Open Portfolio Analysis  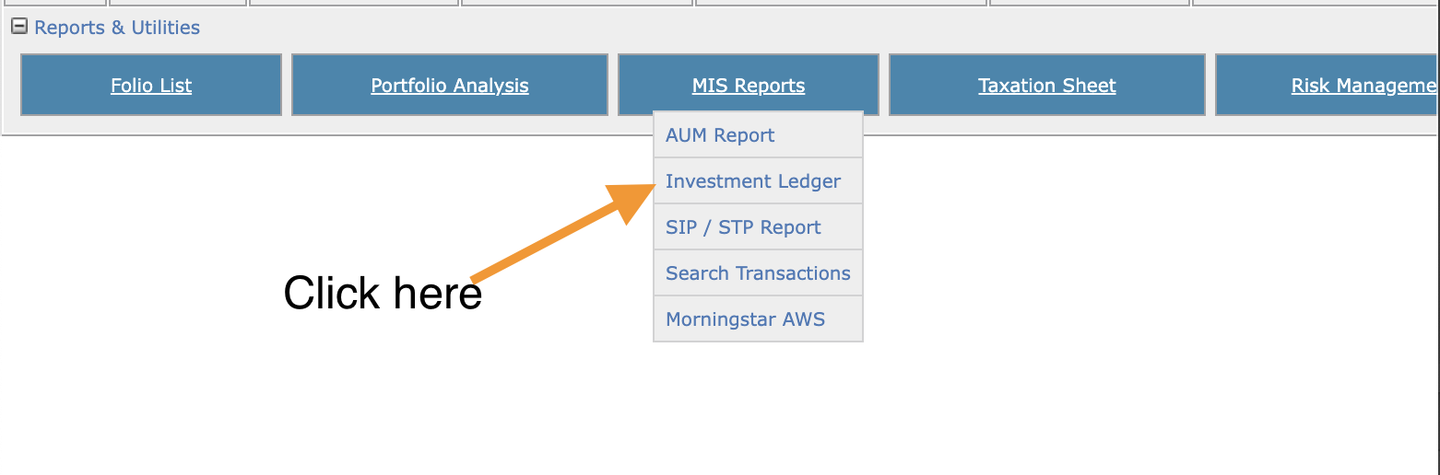pyautogui.click(x=450, y=85)
